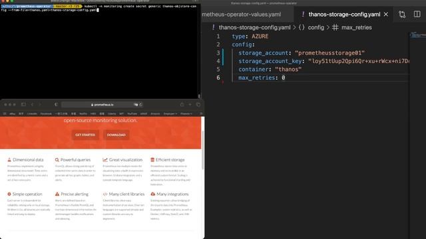Open the max_retries breadcrumb dropdown
This screenshot has width=426, height=239.
click(357, 27)
